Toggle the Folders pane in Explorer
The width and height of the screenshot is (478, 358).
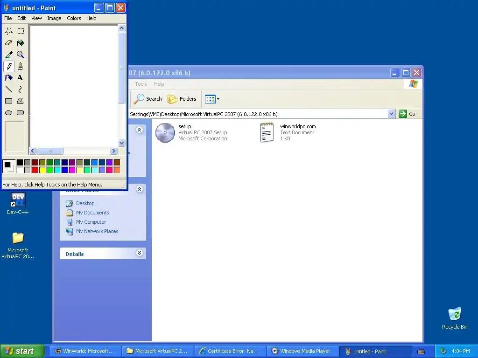(182, 99)
